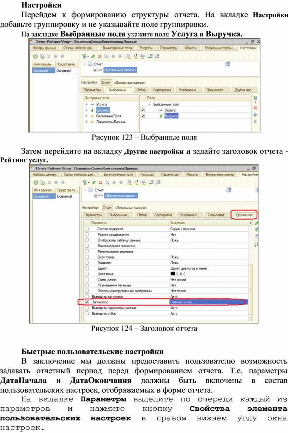
Task: Open Параметры top tab in Рисунок 124 window
Action: [x=170, y=174]
